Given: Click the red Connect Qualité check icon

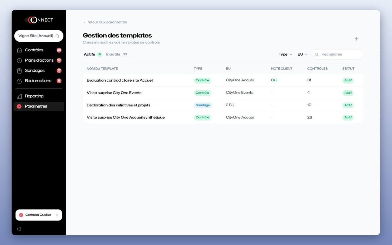Looking at the screenshot, I should click(21, 215).
